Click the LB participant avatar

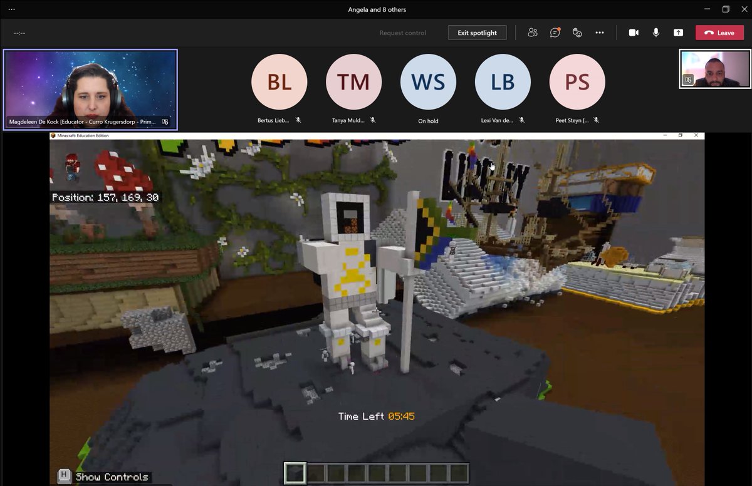coord(503,82)
